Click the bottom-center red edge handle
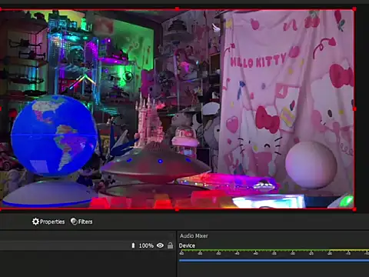Viewport: 369px width, 277px height. [177, 209]
